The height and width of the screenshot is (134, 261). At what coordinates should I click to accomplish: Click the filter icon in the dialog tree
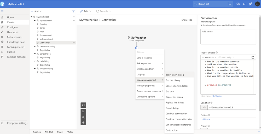73,11
